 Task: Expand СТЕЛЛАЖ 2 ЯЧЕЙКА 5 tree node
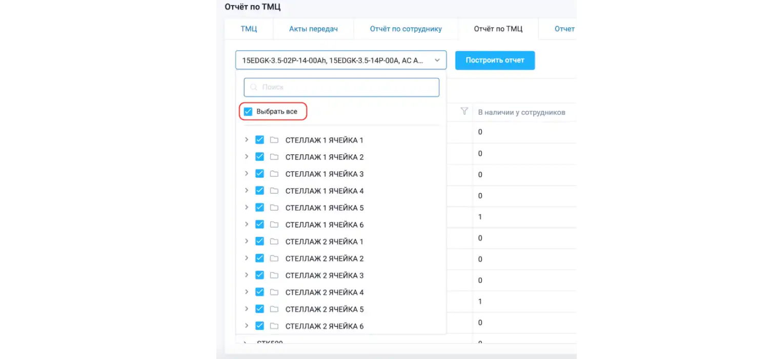point(246,309)
